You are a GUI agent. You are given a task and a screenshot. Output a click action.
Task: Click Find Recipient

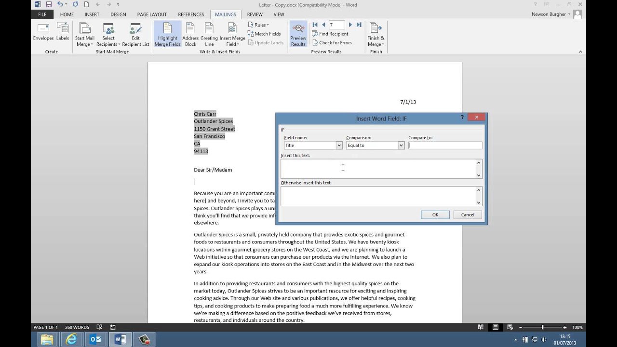330,34
